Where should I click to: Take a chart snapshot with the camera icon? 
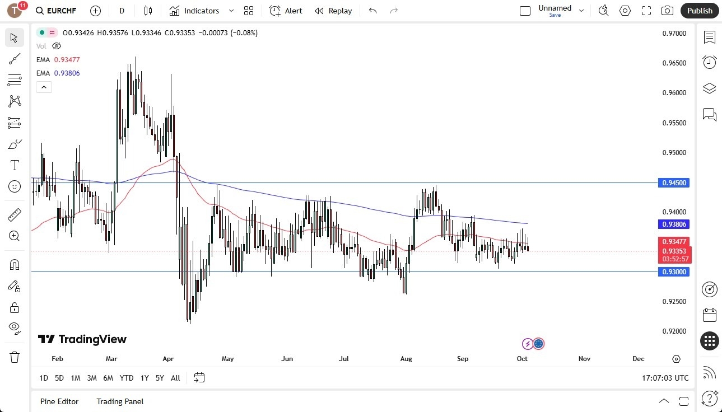tap(667, 10)
